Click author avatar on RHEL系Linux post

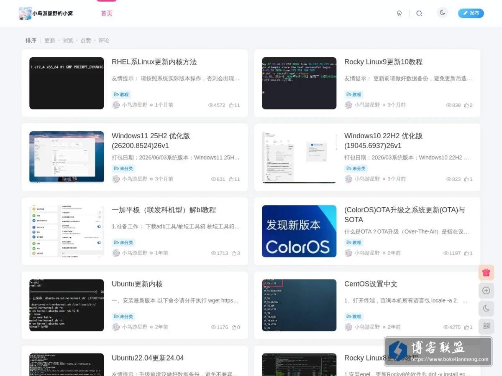(116, 105)
